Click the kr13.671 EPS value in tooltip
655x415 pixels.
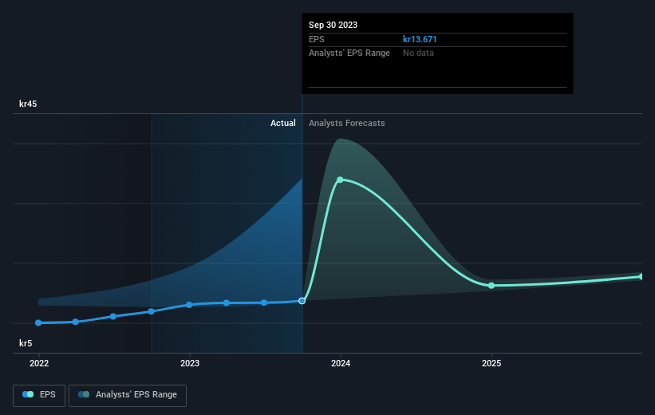420,39
